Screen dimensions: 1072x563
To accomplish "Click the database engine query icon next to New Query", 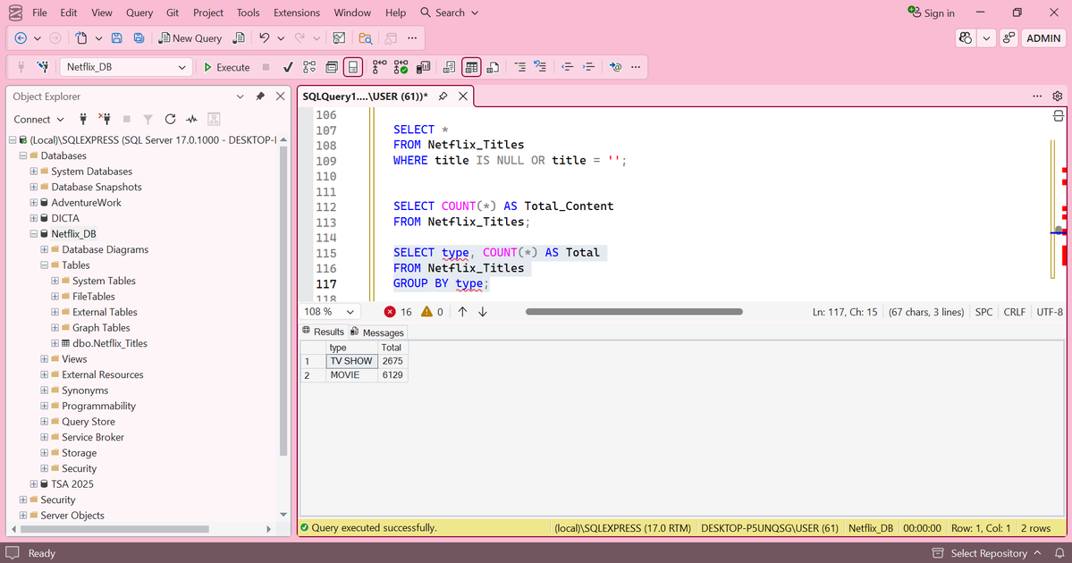I will click(x=239, y=38).
